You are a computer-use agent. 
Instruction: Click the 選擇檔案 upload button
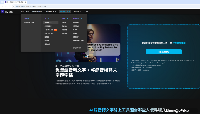[164, 52]
